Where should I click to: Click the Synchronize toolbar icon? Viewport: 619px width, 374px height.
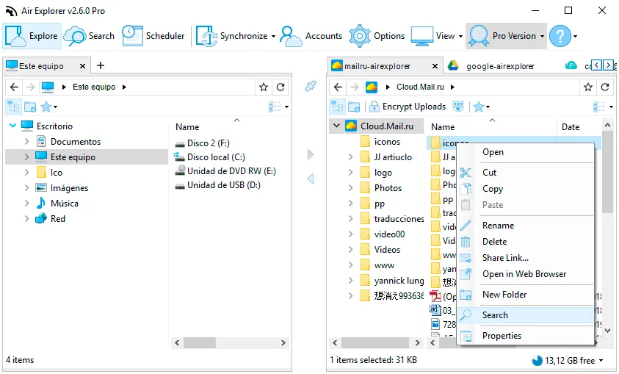tap(206, 36)
